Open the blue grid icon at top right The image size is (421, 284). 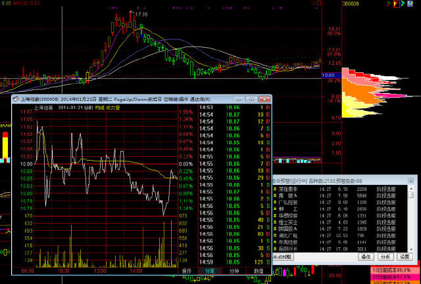(x=410, y=3)
